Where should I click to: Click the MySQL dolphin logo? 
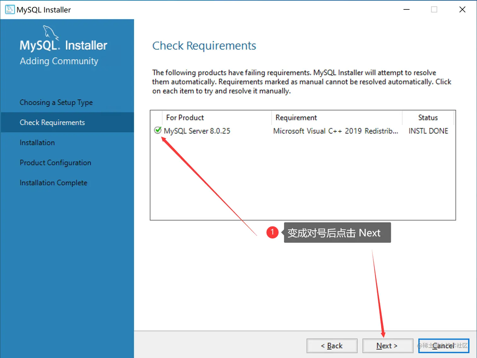(x=50, y=33)
